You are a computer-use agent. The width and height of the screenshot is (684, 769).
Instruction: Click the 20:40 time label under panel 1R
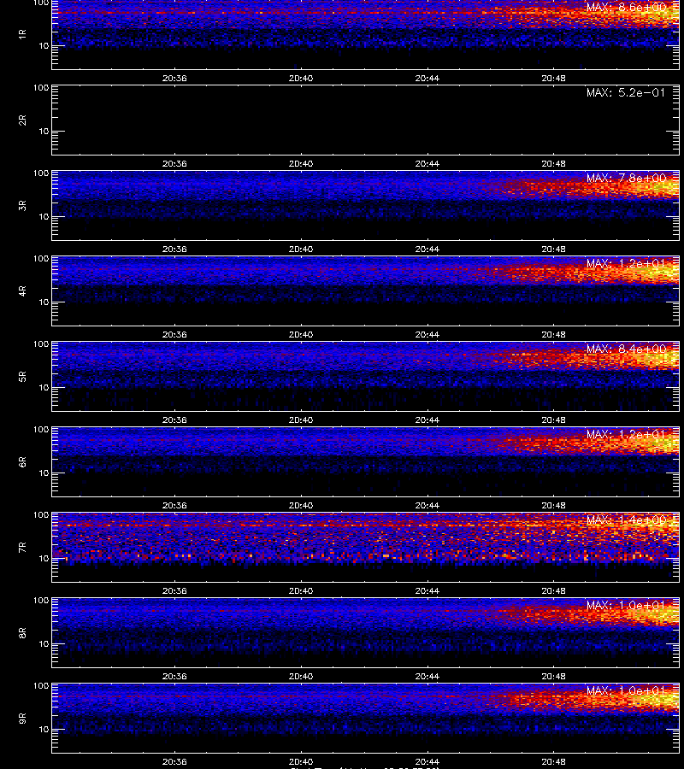(x=301, y=78)
